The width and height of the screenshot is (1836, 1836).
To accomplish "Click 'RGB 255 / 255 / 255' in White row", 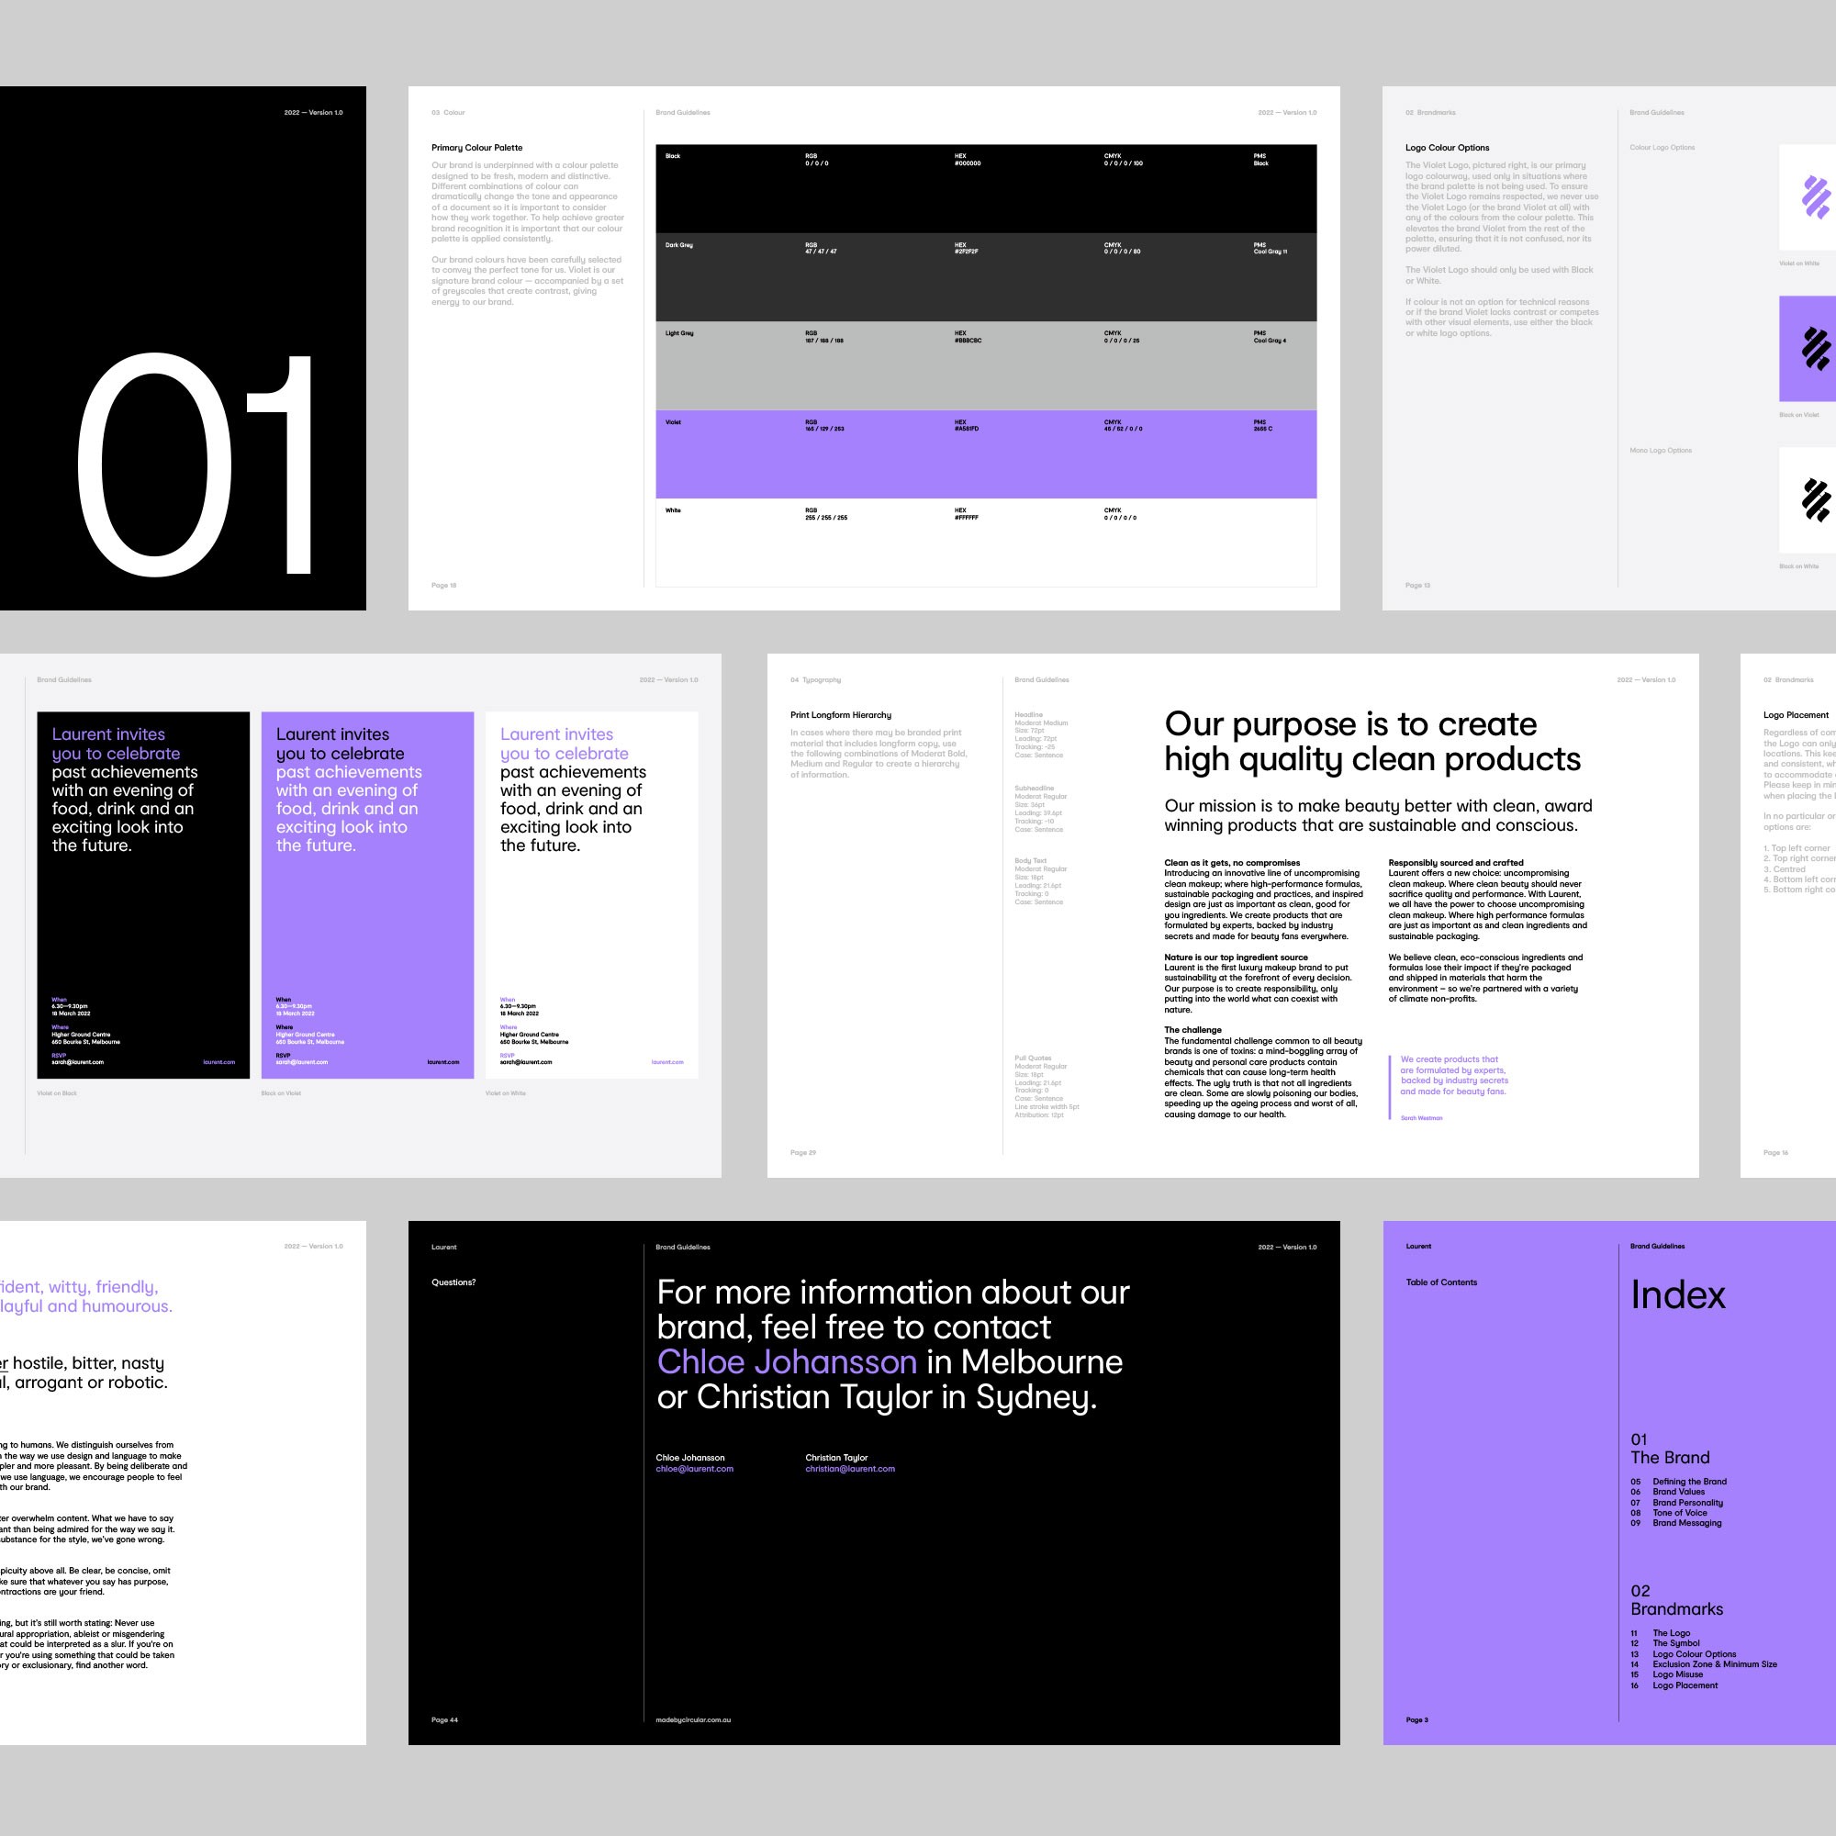I will coord(826,514).
